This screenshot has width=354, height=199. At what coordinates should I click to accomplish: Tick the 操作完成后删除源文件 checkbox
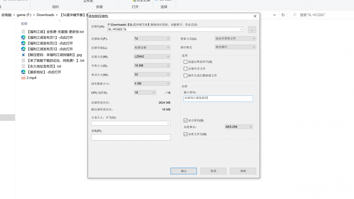(186, 76)
